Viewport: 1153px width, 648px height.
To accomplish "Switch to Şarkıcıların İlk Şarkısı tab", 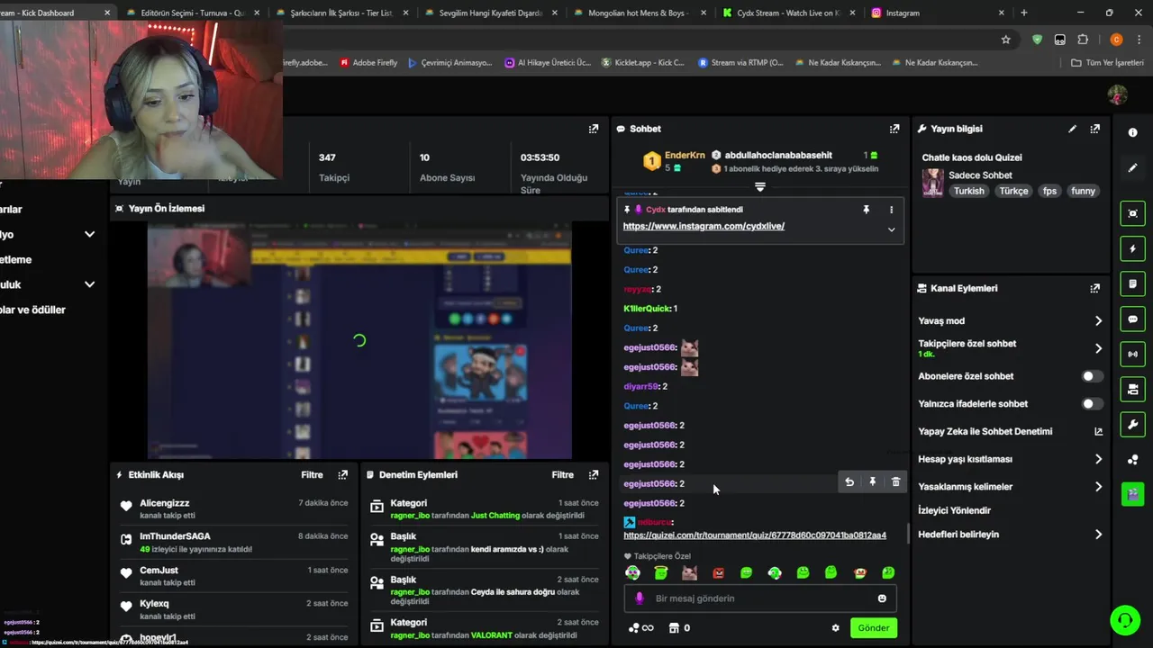I will 340,13.
